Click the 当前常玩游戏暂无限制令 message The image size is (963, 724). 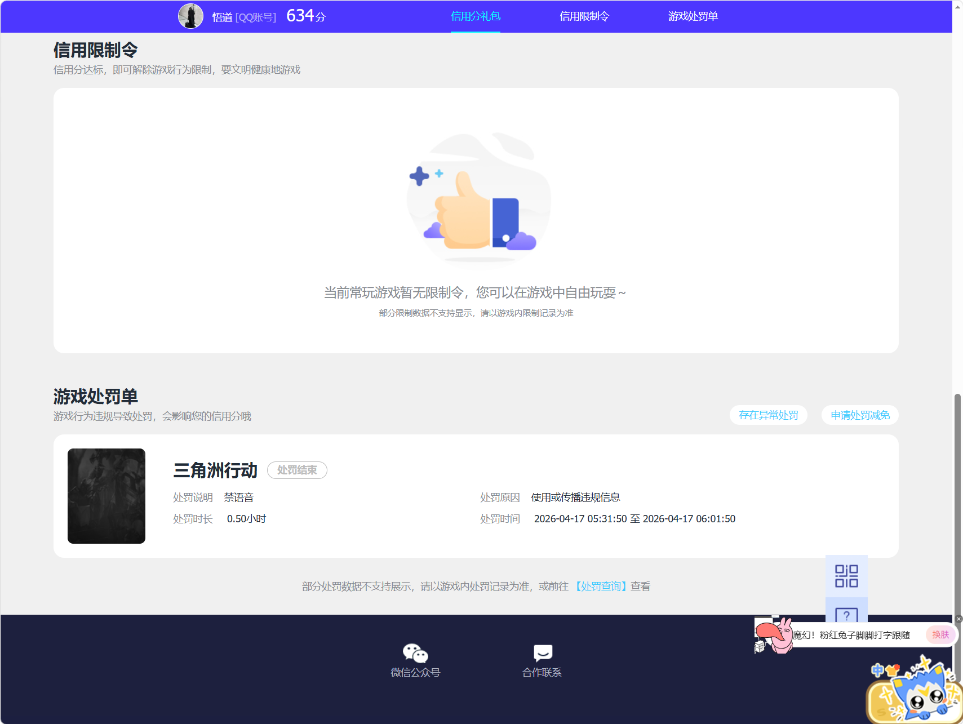pyautogui.click(x=475, y=293)
